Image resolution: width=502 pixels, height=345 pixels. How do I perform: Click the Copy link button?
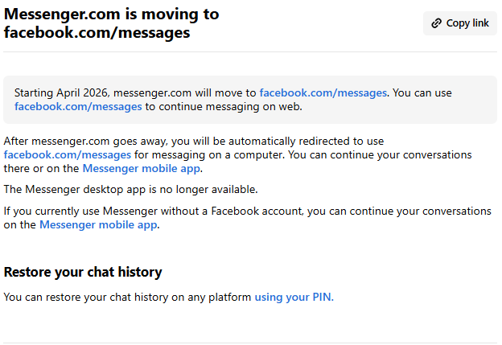(460, 23)
